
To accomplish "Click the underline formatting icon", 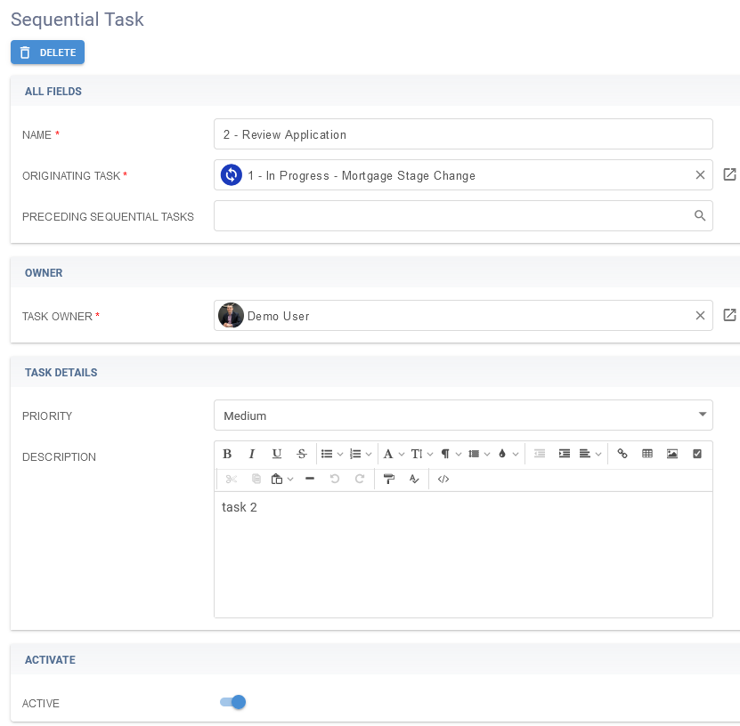I will 277,454.
